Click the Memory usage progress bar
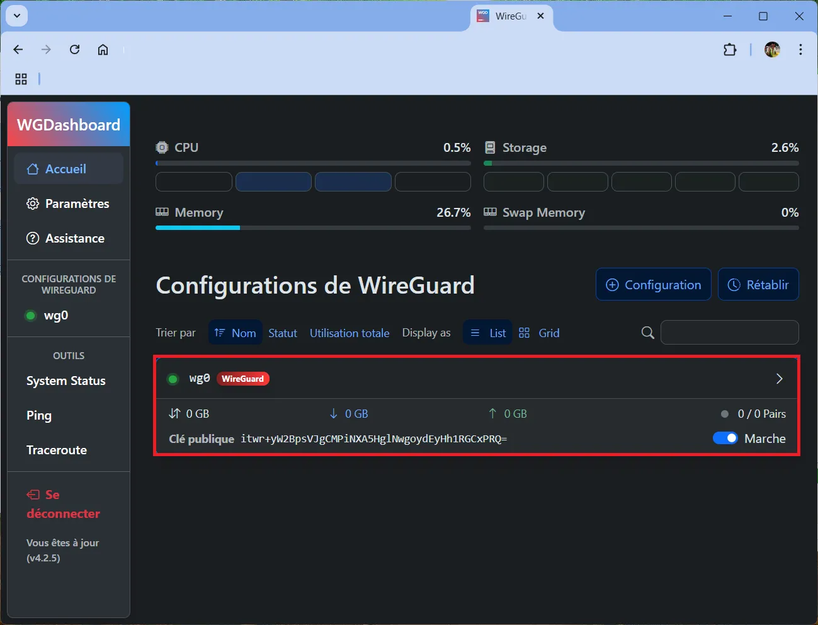 [x=313, y=227]
